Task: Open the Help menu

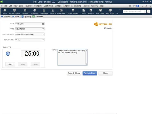Action: tap(102, 6)
